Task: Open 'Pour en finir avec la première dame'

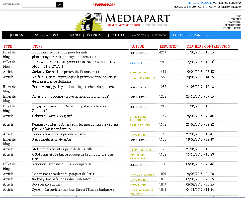Action: 59,134
